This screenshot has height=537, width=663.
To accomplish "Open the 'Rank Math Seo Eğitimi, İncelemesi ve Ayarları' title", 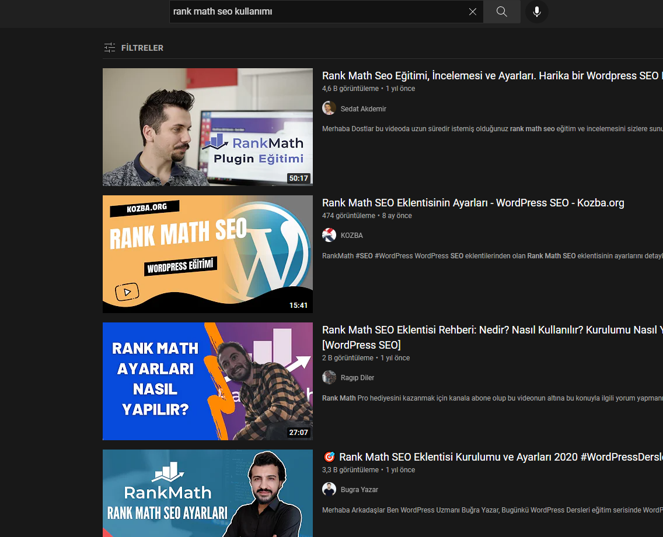I will [492, 76].
